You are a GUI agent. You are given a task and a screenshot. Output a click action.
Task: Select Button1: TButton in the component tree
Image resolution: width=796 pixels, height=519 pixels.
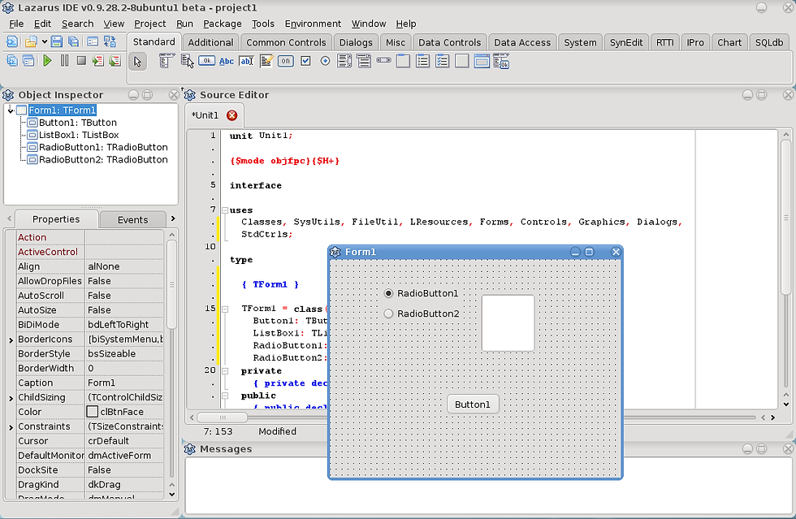pos(78,123)
